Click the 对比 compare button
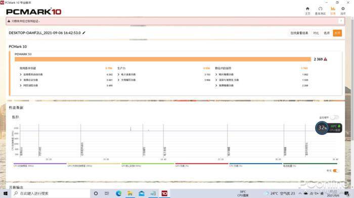This screenshot has width=354, height=198. pos(316,33)
